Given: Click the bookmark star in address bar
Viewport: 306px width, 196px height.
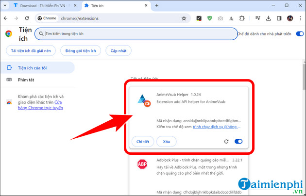Looking at the screenshot, I should [184, 18].
